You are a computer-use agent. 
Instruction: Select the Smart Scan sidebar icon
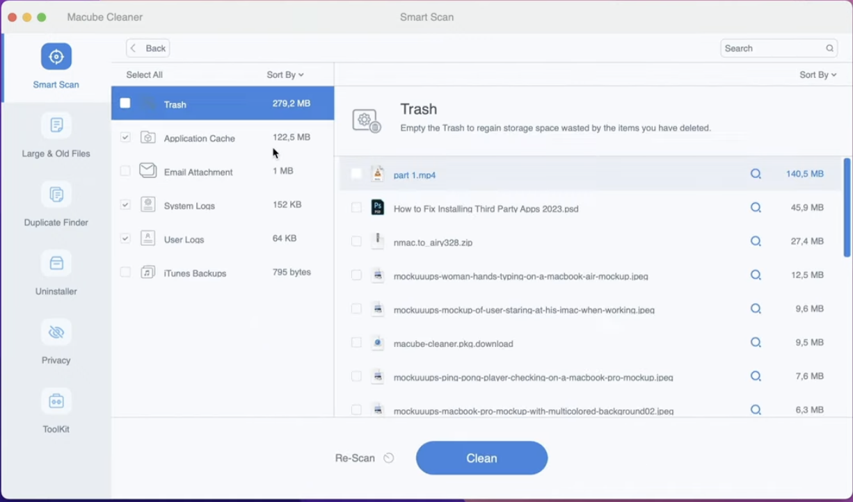click(x=56, y=56)
